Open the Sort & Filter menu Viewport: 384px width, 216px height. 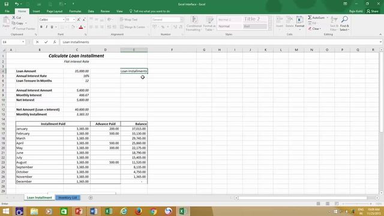(x=334, y=23)
